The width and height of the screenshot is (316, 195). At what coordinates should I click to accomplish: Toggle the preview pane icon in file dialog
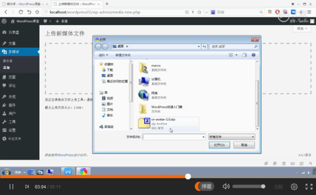[x=244, y=55]
